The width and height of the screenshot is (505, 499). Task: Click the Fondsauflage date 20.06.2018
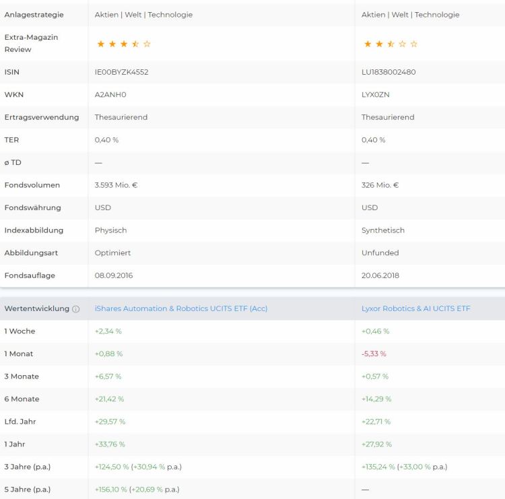382,275
